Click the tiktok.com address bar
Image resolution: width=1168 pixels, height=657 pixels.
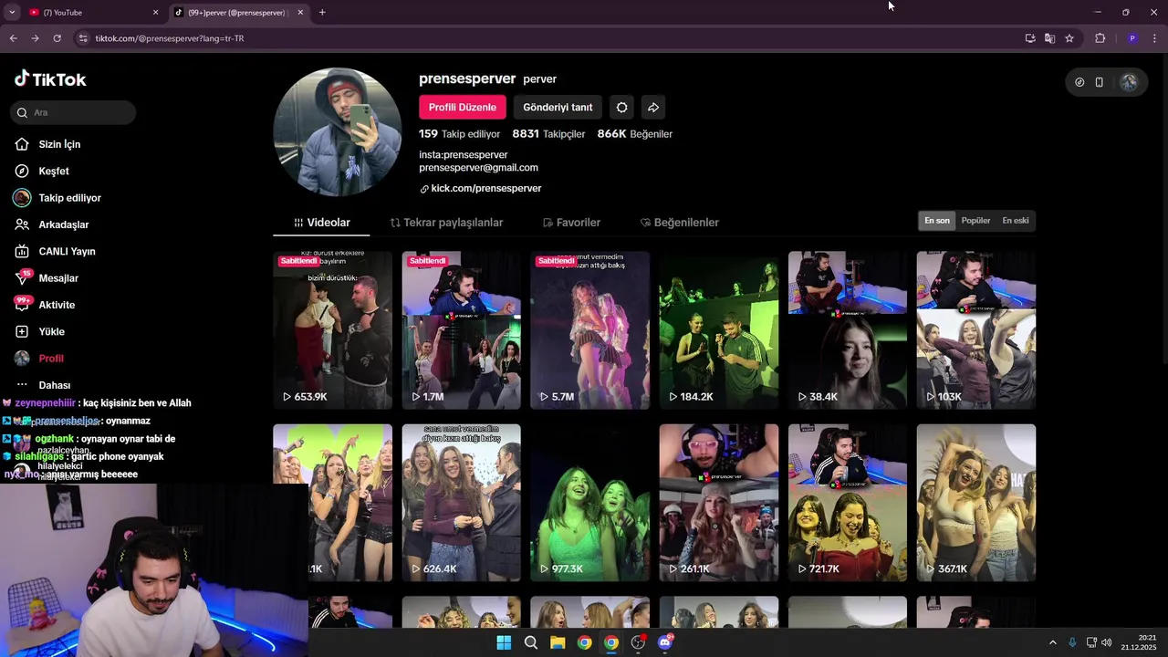click(x=547, y=38)
